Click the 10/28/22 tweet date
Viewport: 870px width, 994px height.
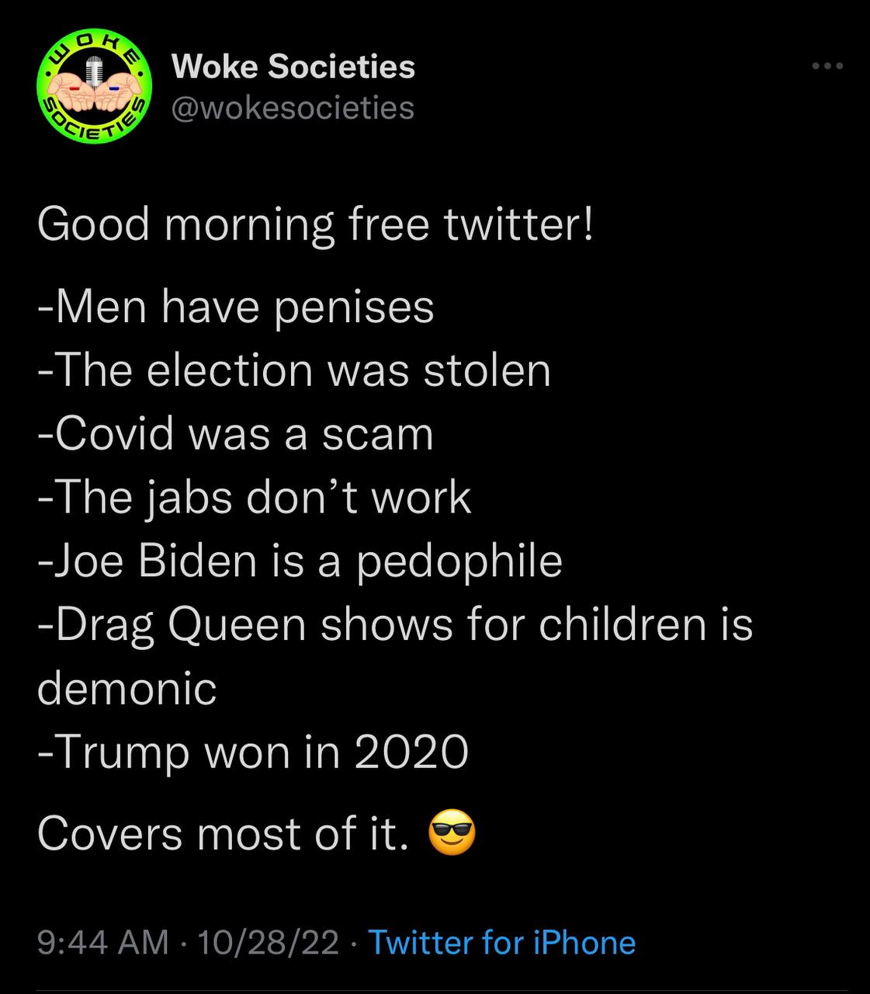point(269,943)
